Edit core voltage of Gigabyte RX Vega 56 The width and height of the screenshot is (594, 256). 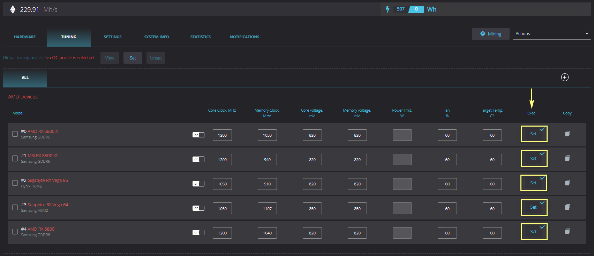click(x=312, y=184)
